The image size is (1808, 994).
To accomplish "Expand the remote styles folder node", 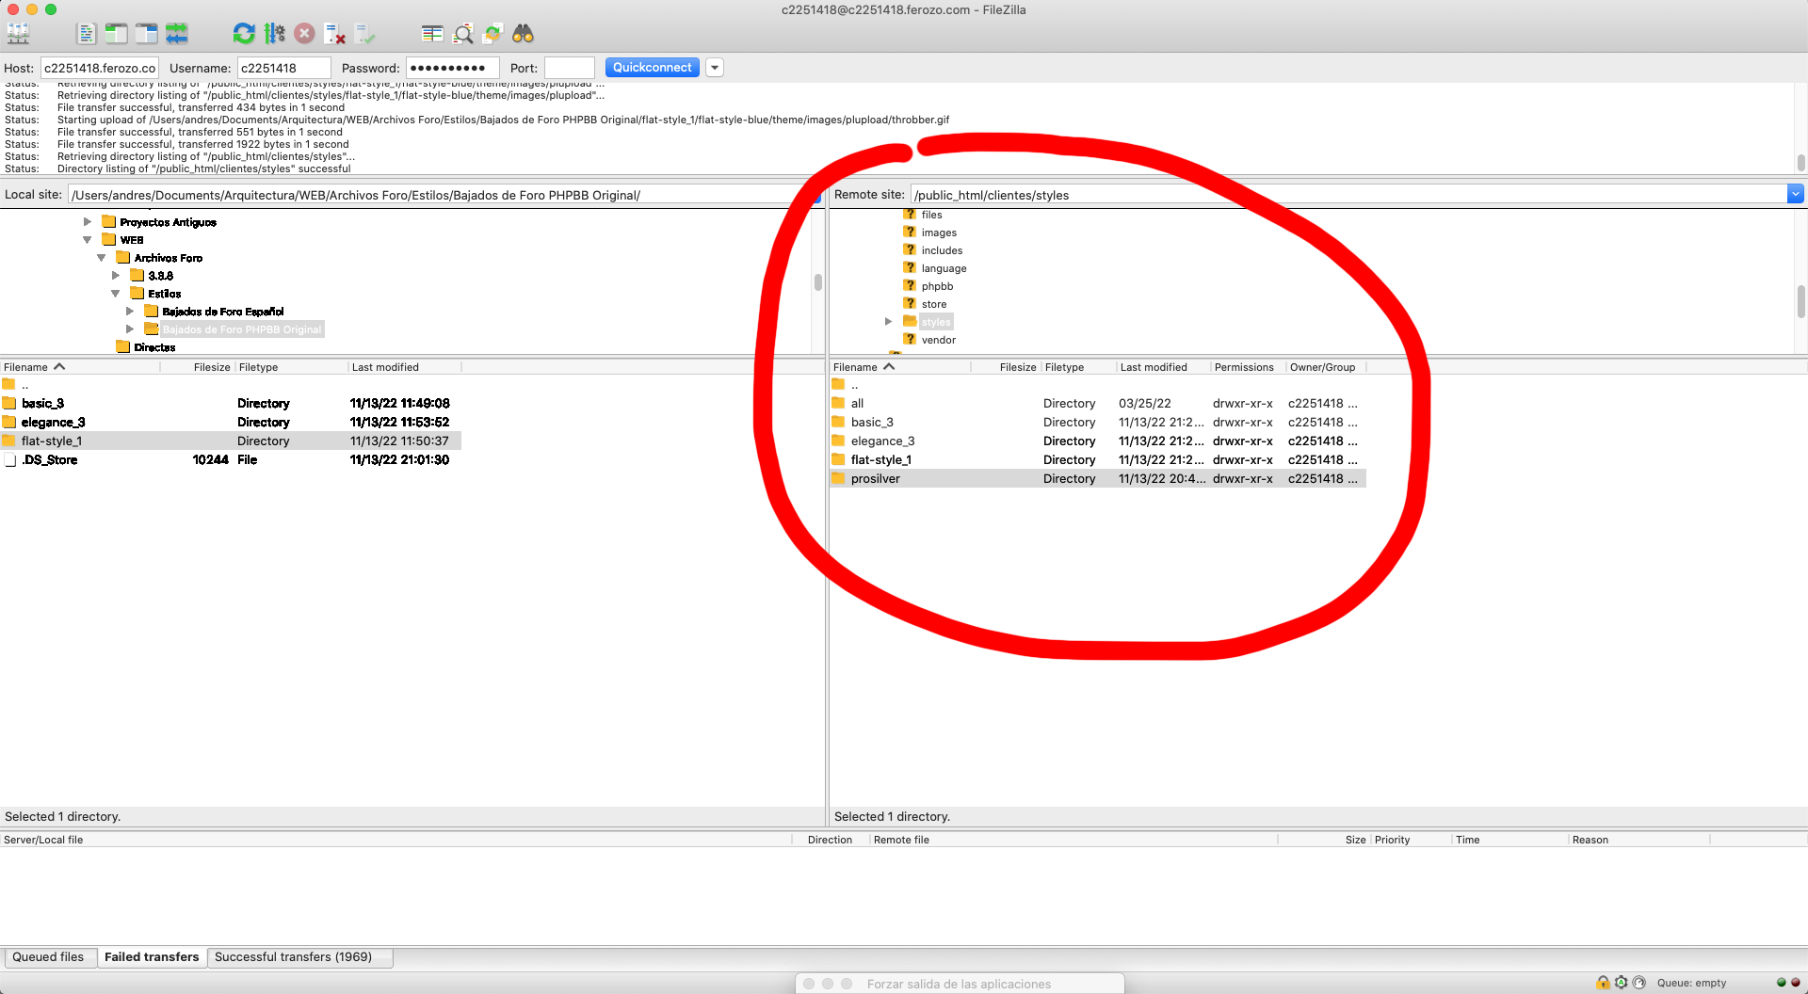I will tap(888, 322).
